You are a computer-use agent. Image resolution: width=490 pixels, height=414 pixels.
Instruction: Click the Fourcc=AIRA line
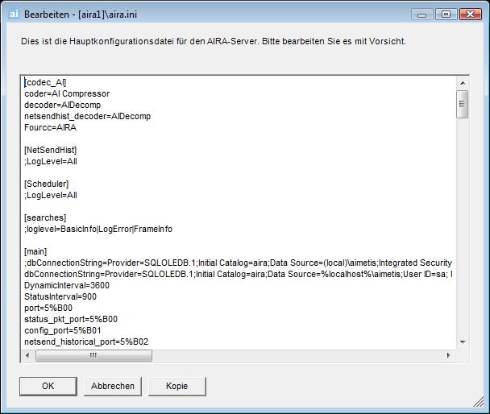pos(50,127)
